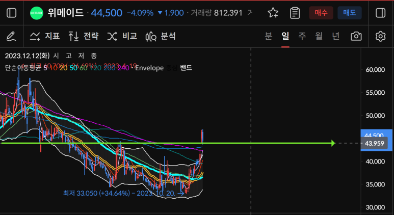Click the blue 매도 sell button
394x215 pixels.
pyautogui.click(x=350, y=13)
